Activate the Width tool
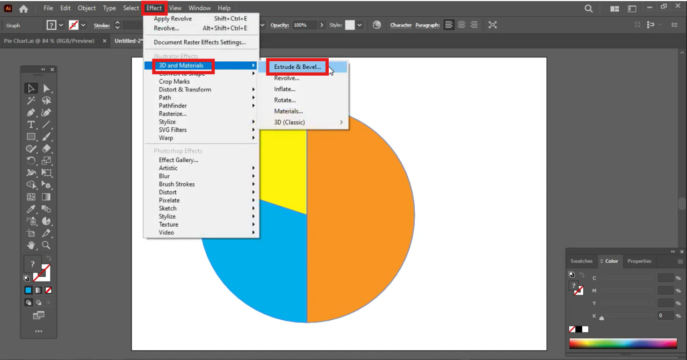 [x=31, y=173]
